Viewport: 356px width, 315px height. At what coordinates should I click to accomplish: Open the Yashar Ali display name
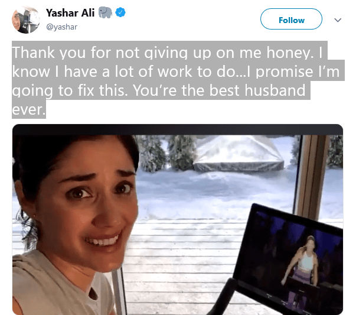point(70,13)
